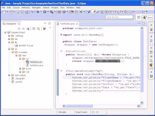This screenshot has width=155, height=116.
Task: Click the Save toolbar icon
Action: [x=18, y=12]
